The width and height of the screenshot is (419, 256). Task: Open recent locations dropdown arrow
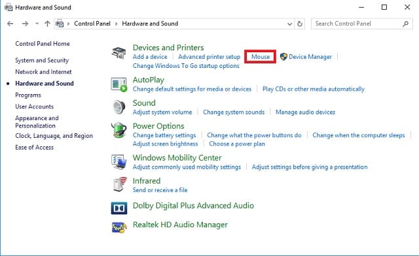[37, 24]
